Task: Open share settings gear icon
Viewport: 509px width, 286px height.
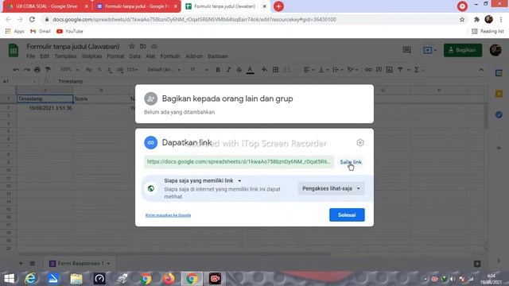Action: coord(360,143)
